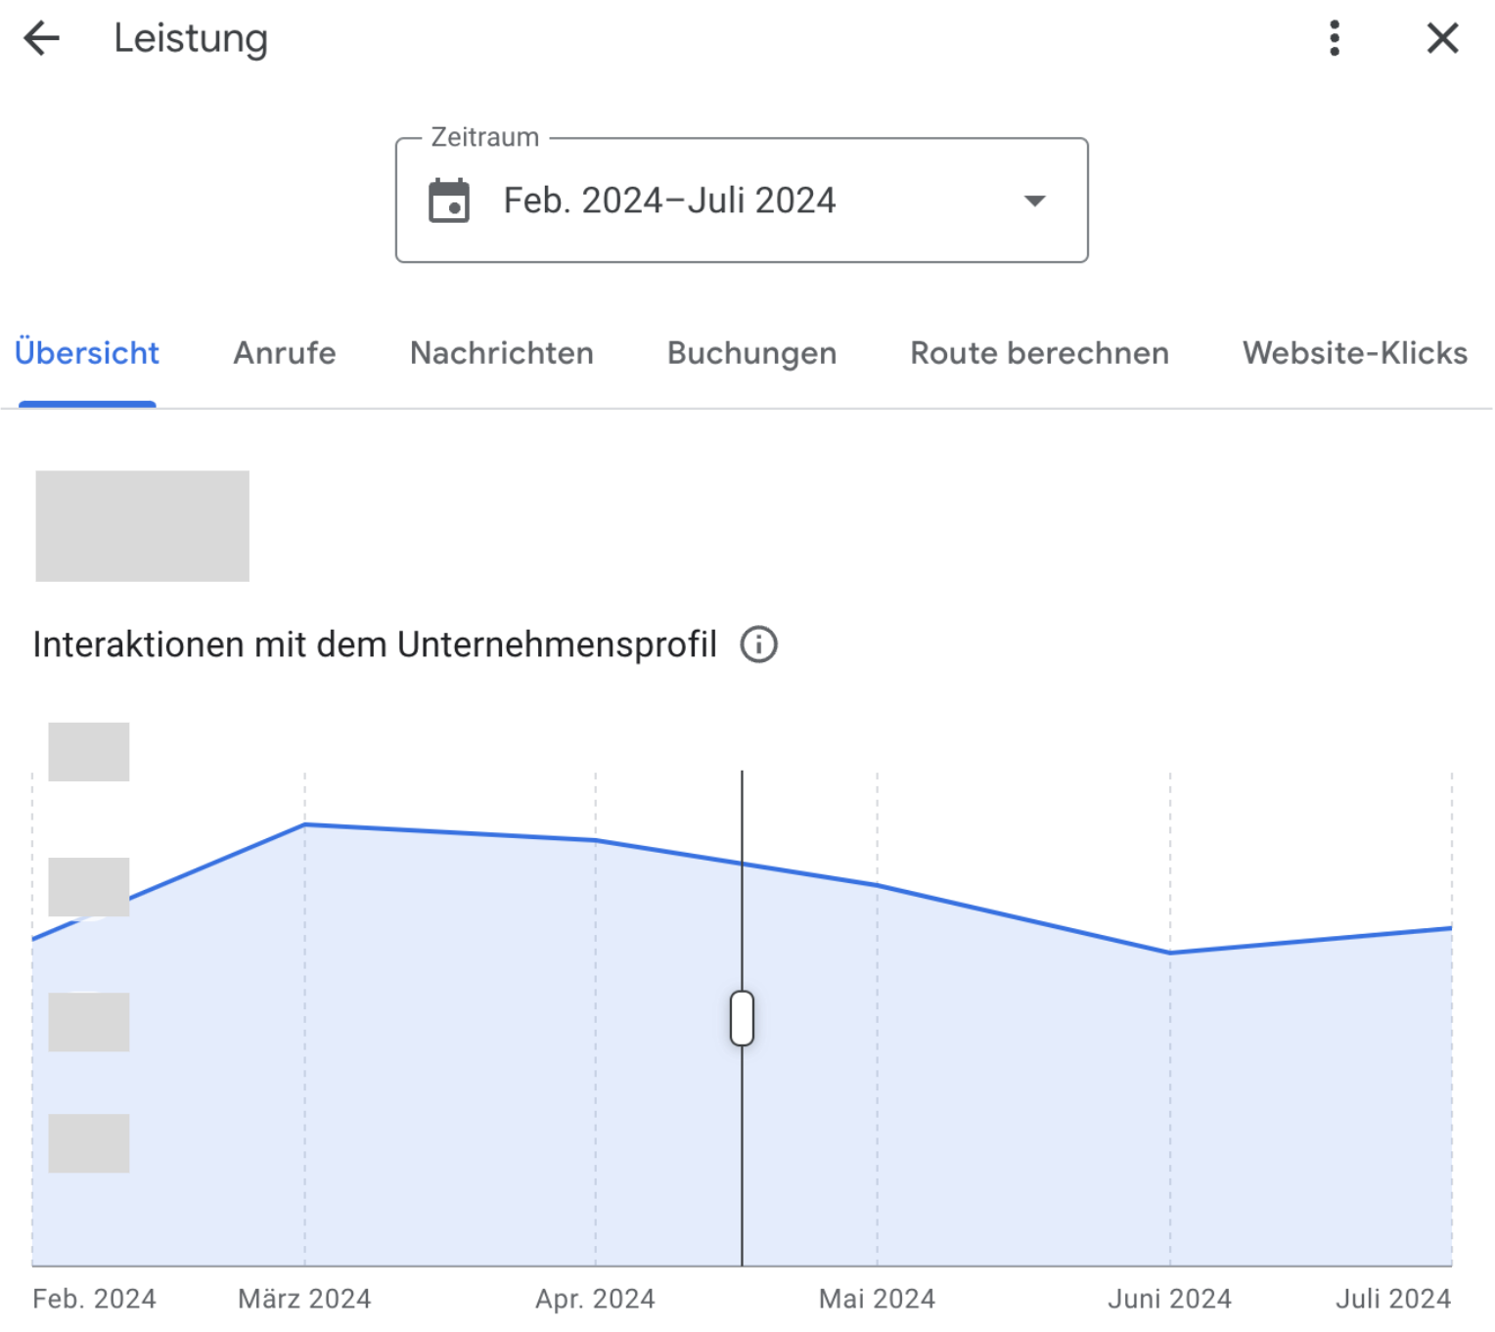Expand the Zeitraum dropdown arrow
The height and width of the screenshot is (1332, 1495).
(1034, 200)
